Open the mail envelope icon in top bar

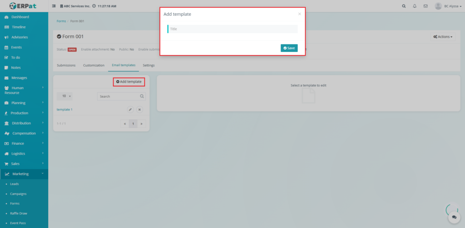(425, 6)
